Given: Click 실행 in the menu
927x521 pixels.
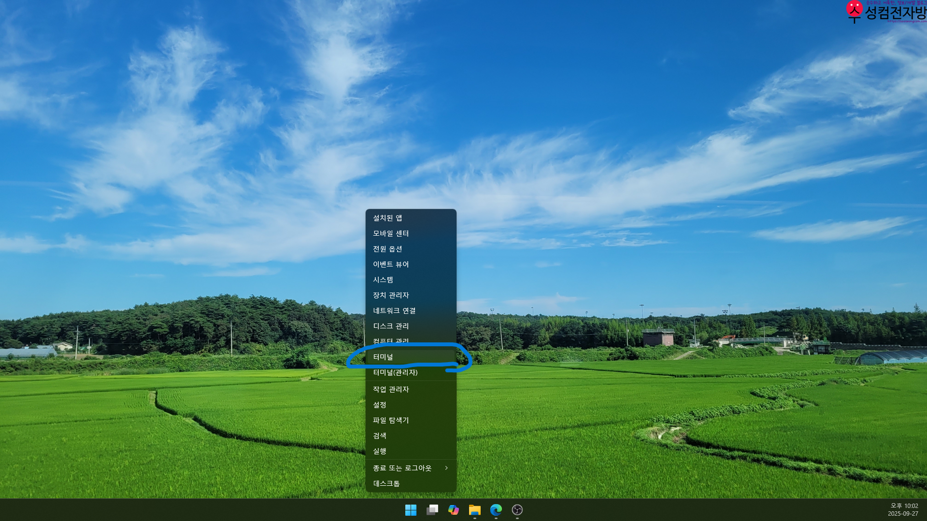Looking at the screenshot, I should pos(411,451).
